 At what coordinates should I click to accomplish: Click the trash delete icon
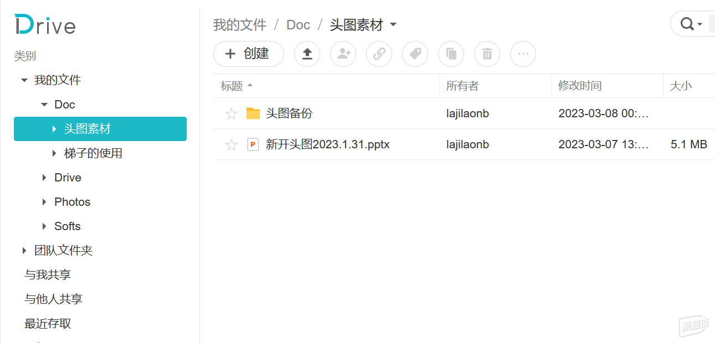point(487,54)
